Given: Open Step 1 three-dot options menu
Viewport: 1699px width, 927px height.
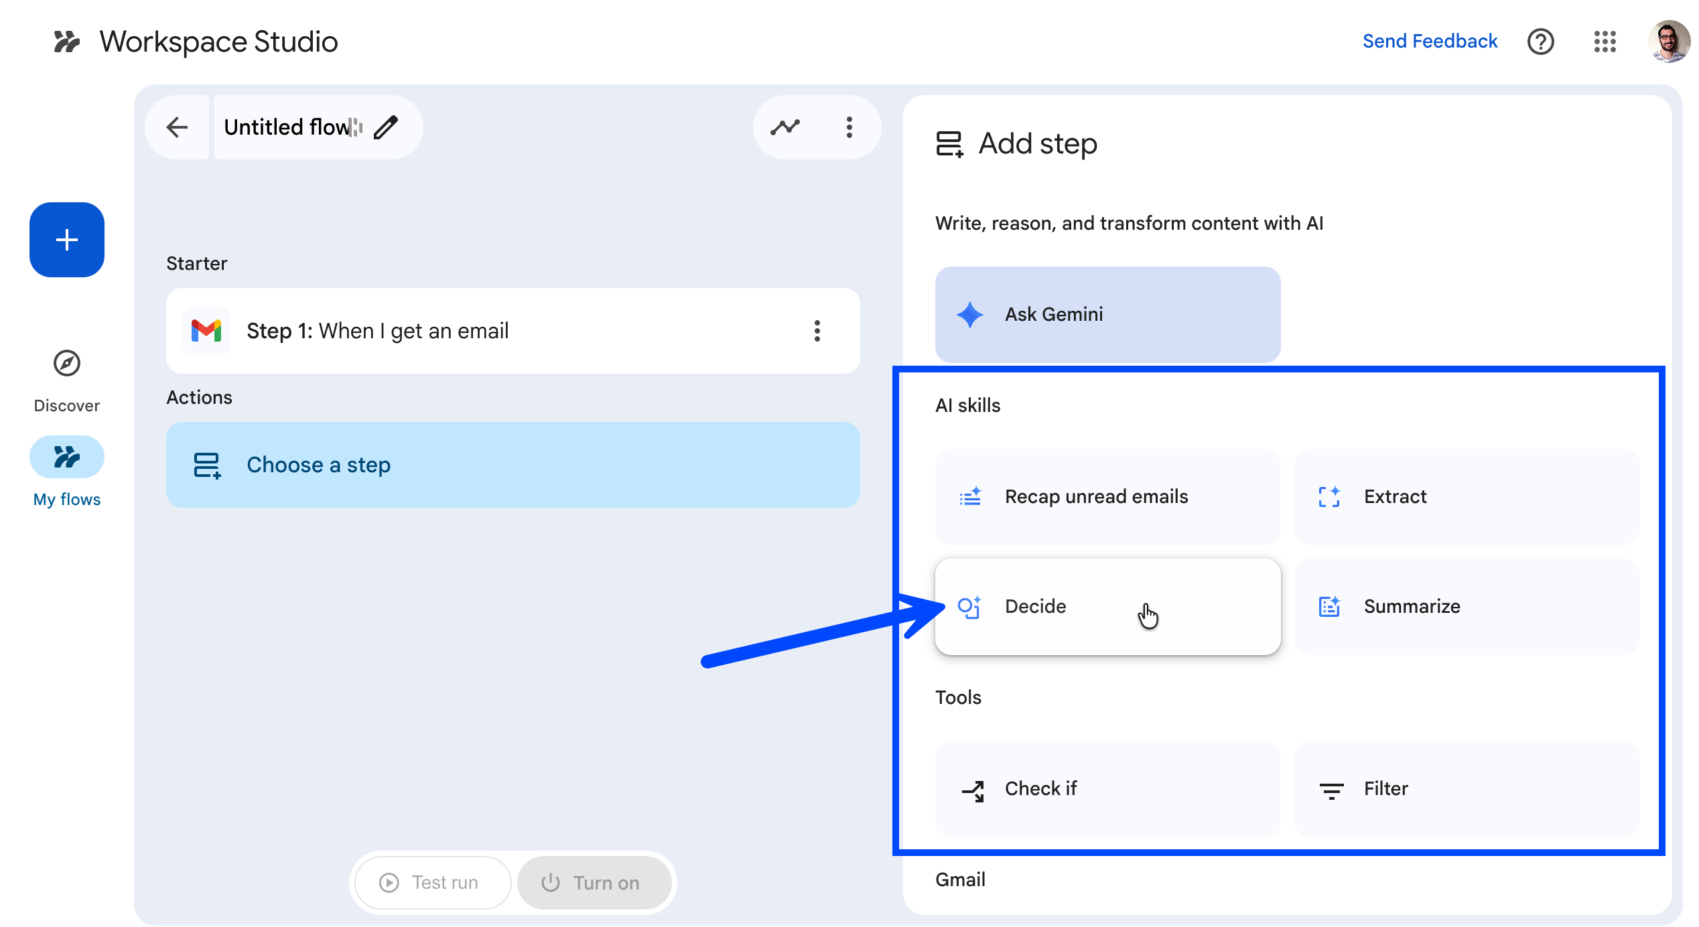Looking at the screenshot, I should point(817,331).
